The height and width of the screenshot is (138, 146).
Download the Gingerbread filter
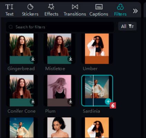(33, 59)
